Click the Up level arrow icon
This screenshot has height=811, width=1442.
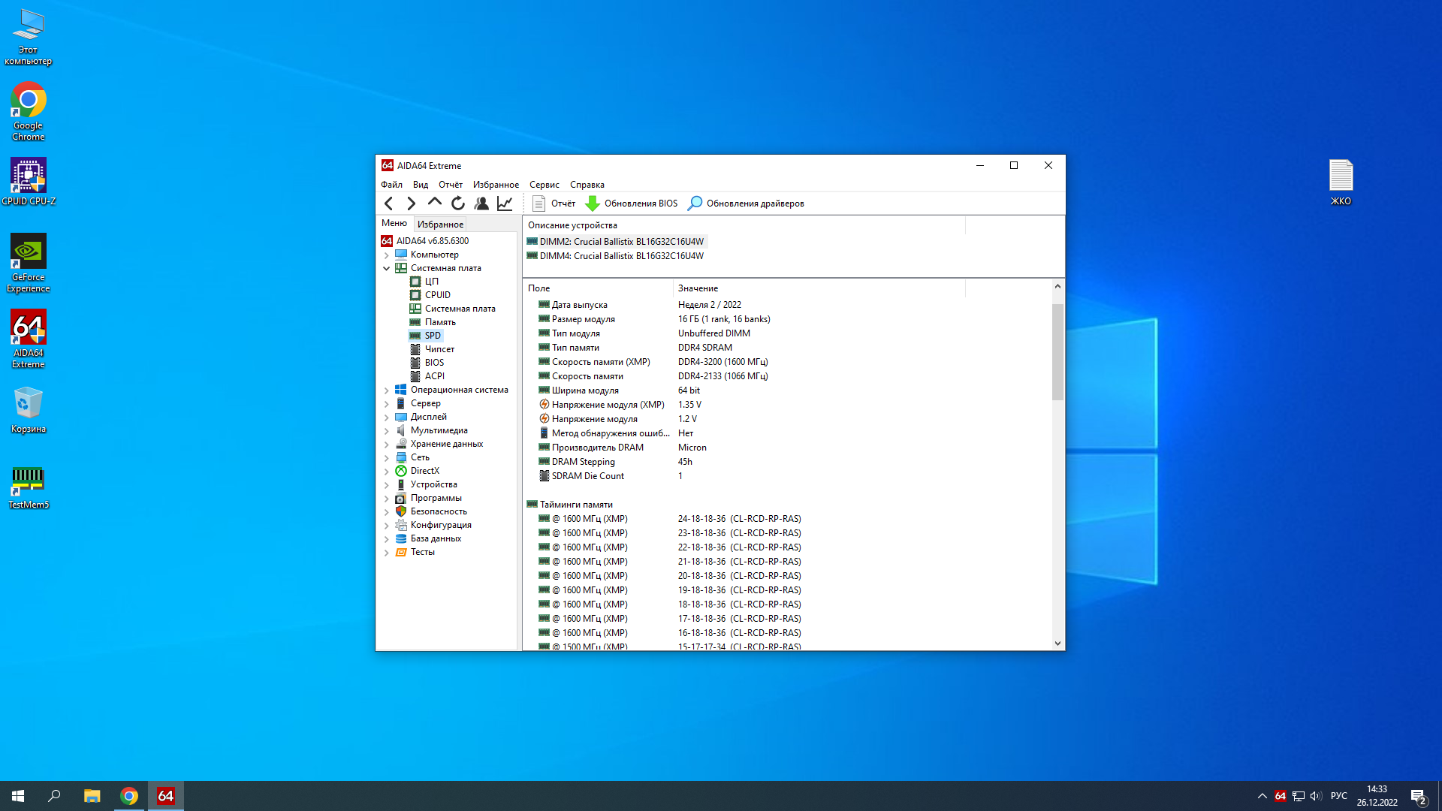(434, 203)
